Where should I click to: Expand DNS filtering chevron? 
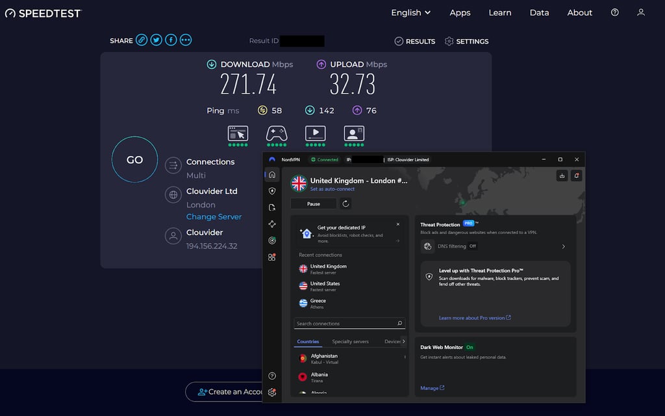[x=563, y=246]
